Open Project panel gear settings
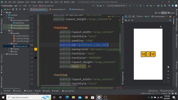178x100 pixels. (x=24, y=9)
